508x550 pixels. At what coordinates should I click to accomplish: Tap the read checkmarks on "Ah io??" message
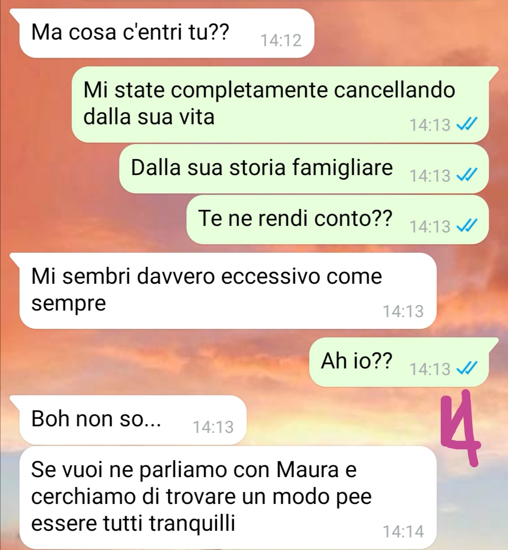pos(467,368)
